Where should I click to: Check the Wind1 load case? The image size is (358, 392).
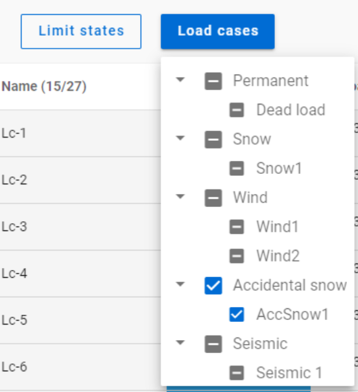coord(237,227)
